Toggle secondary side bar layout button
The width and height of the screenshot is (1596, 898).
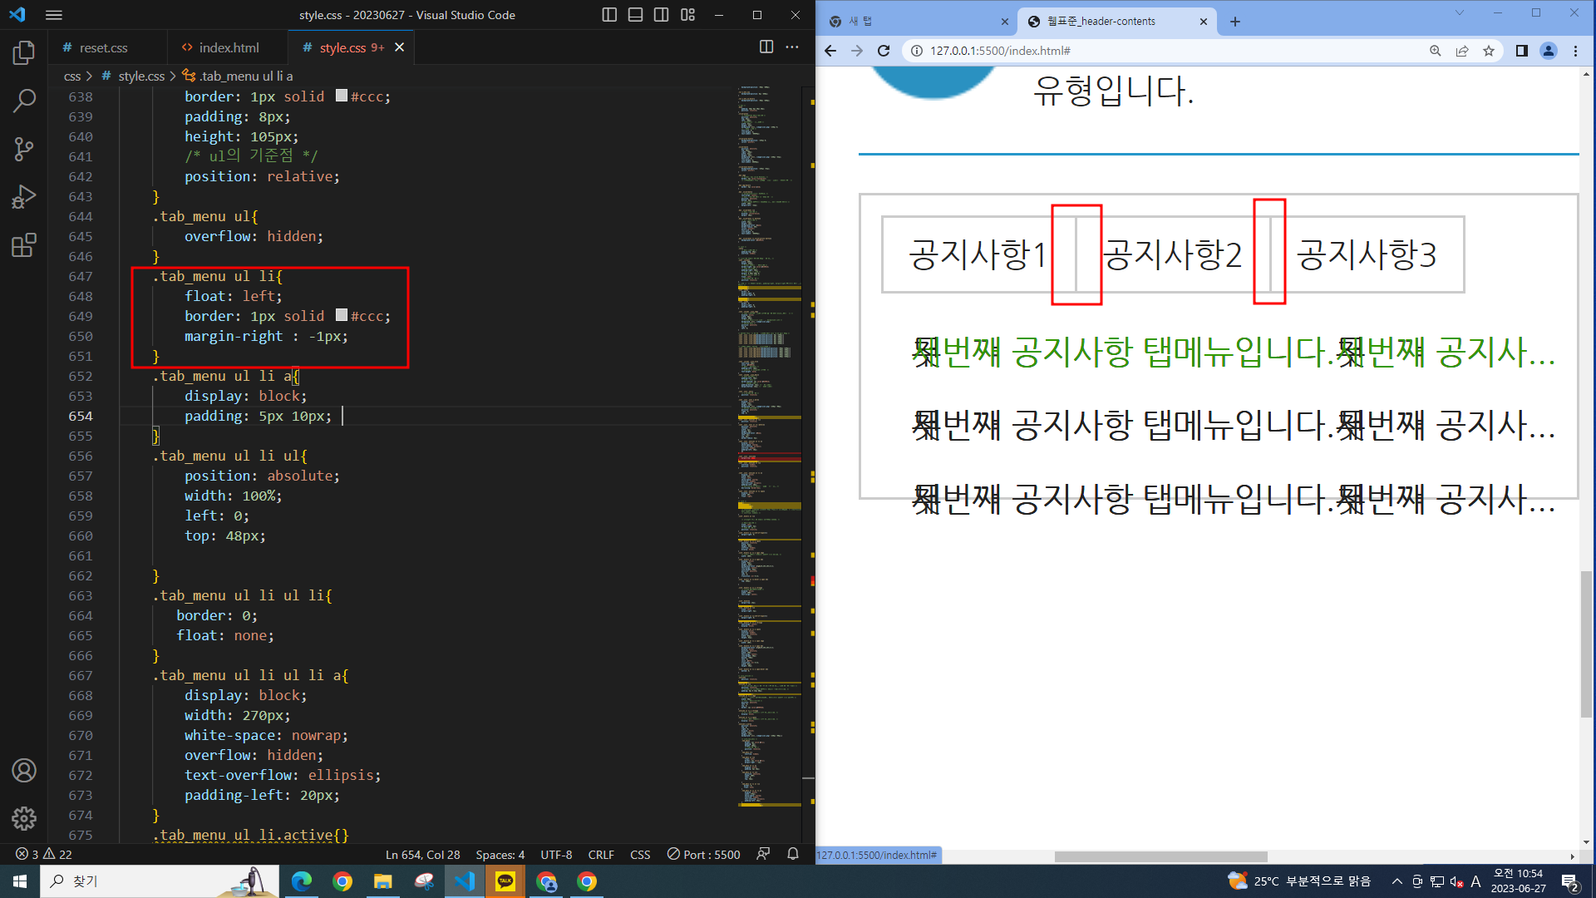click(662, 15)
